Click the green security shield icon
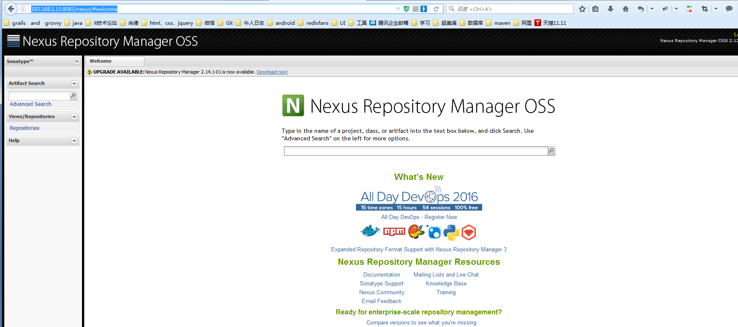738x327 pixels. point(406,9)
